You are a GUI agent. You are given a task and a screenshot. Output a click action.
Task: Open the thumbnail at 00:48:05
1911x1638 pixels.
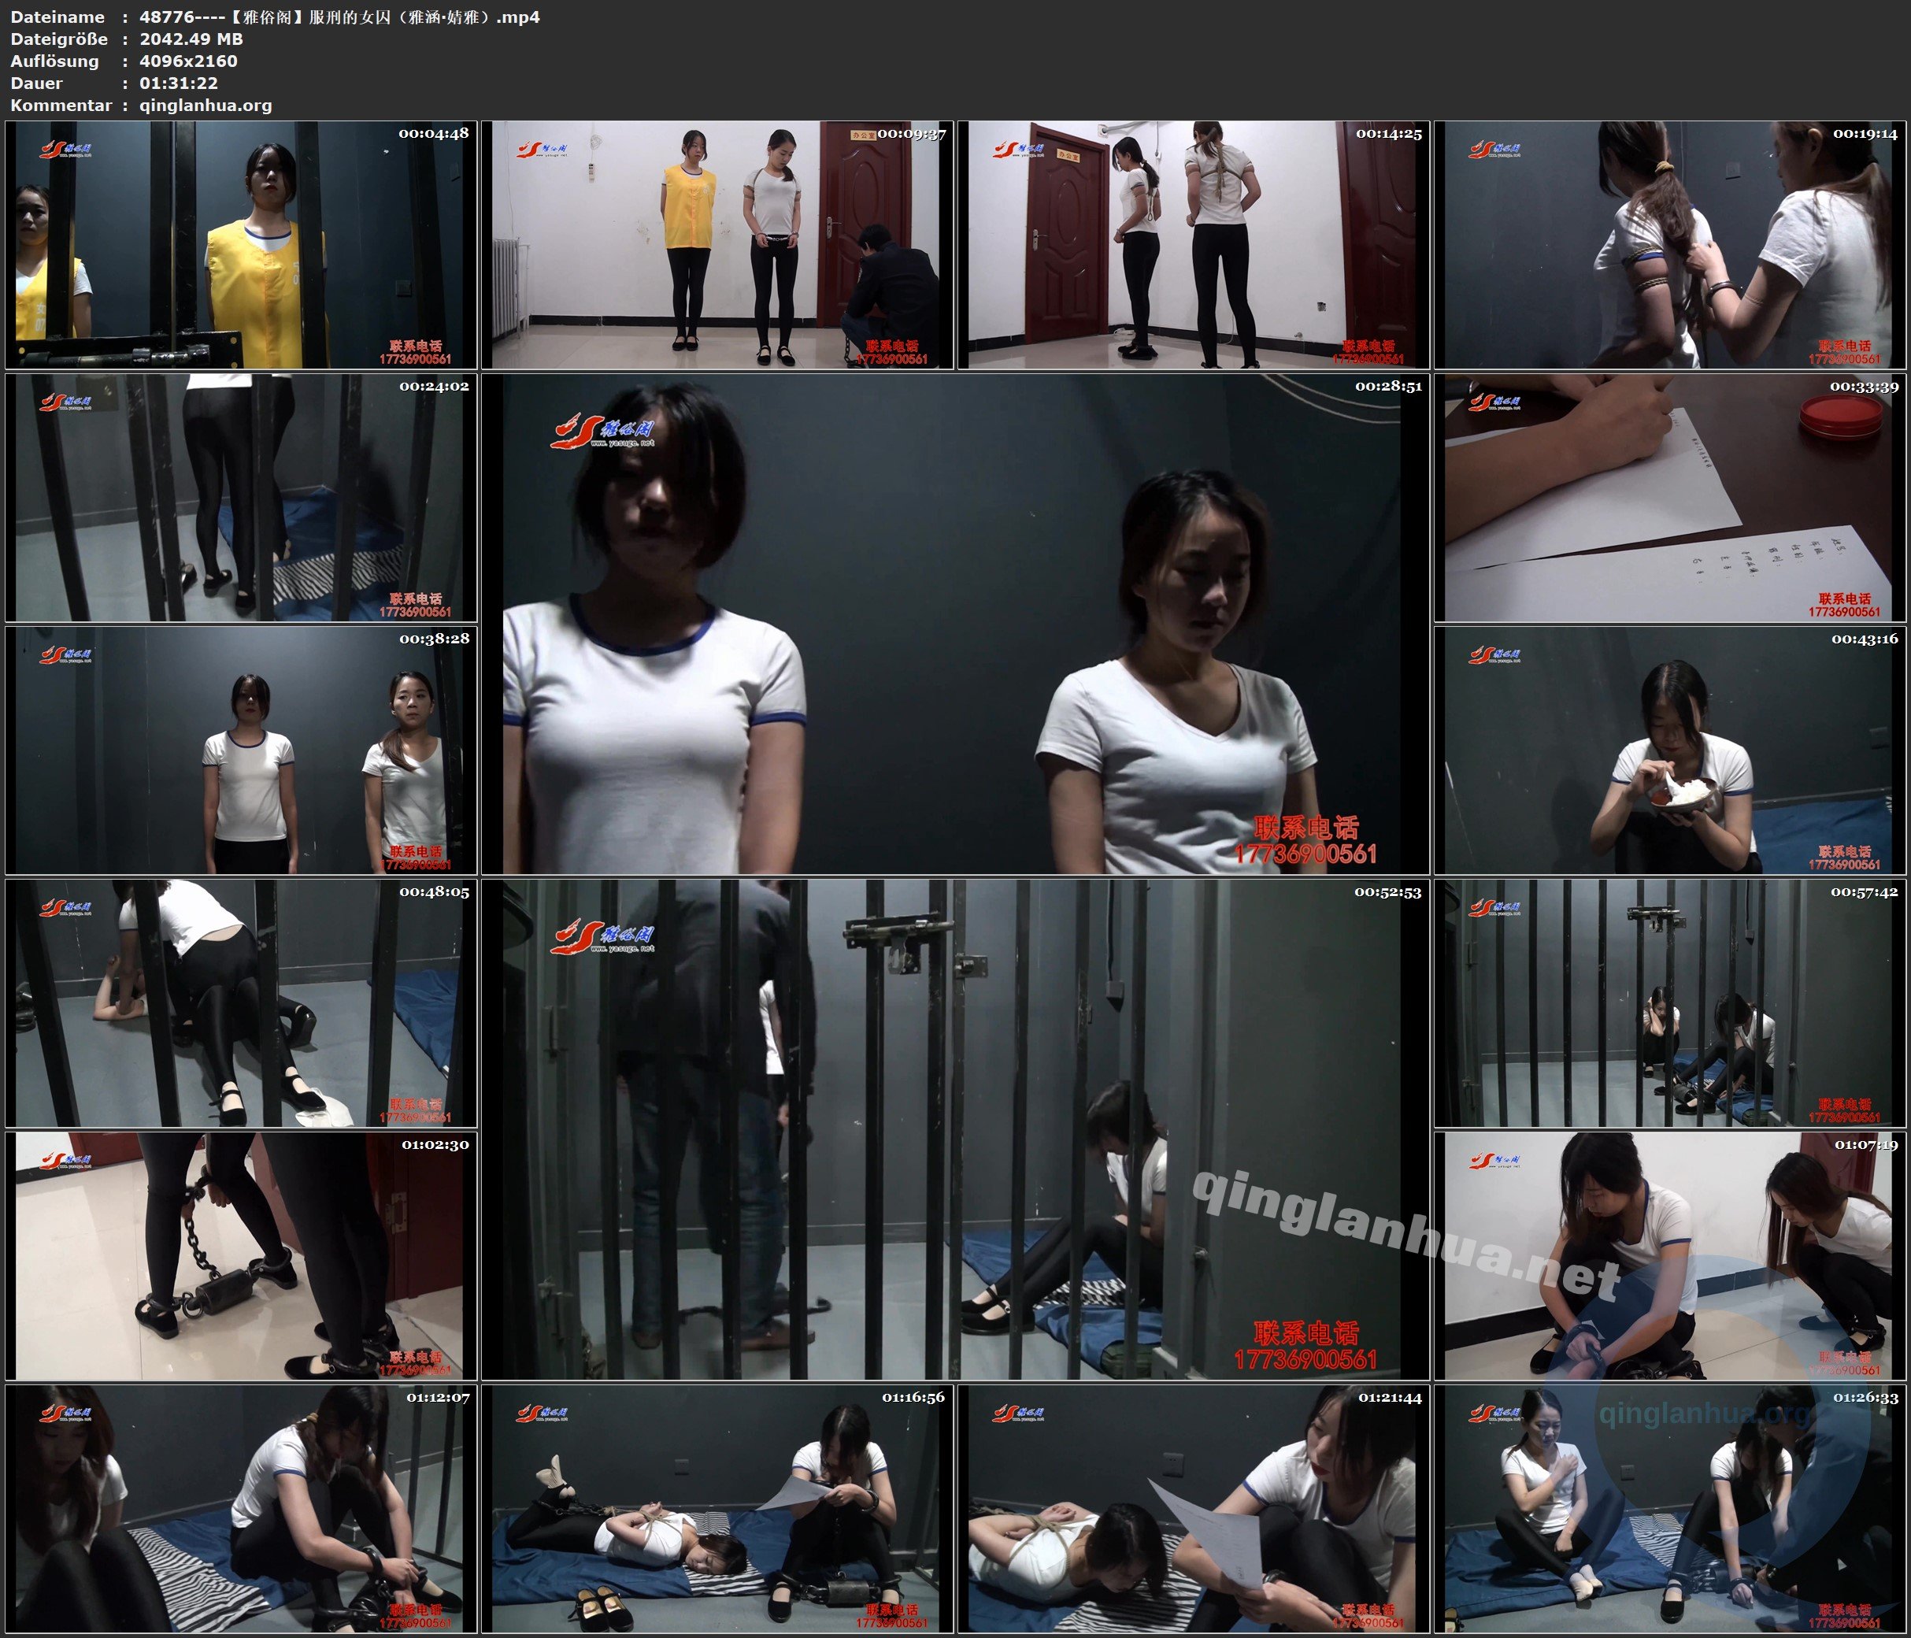pyautogui.click(x=241, y=1003)
